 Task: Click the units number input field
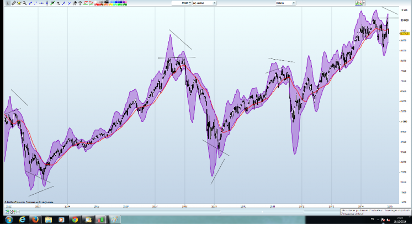tap(180, 3)
